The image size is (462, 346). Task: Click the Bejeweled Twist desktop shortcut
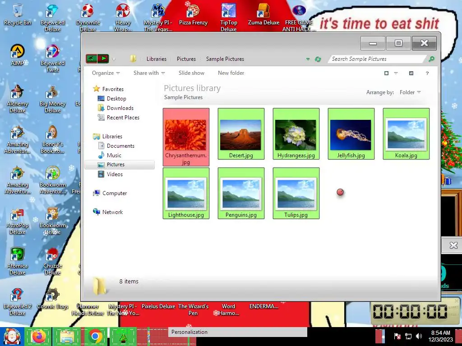52,58
